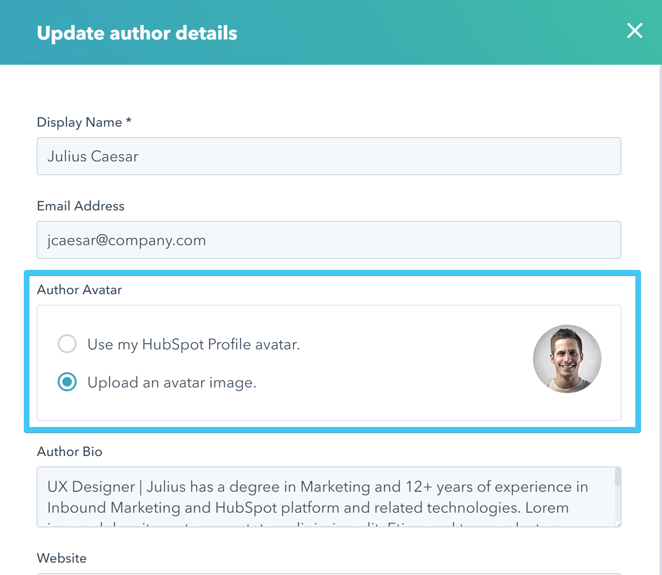The width and height of the screenshot is (662, 575).
Task: Click the 'Use my HubSpot Profile avatar.' label text
Action: pyautogui.click(x=193, y=344)
